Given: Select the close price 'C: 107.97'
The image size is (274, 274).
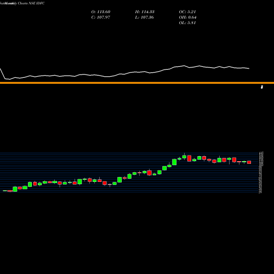Looking at the screenshot, I should [x=101, y=18].
